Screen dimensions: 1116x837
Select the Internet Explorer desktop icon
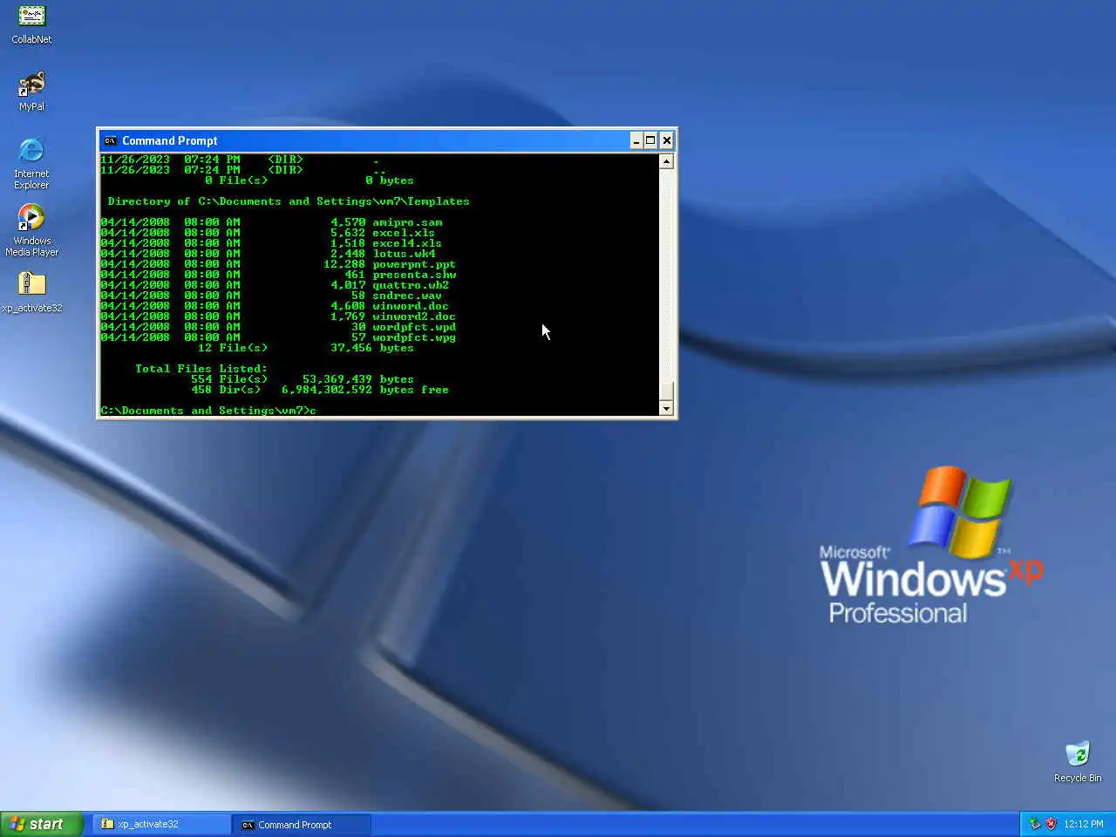click(x=31, y=163)
